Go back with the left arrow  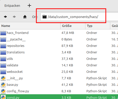pos(5,17)
